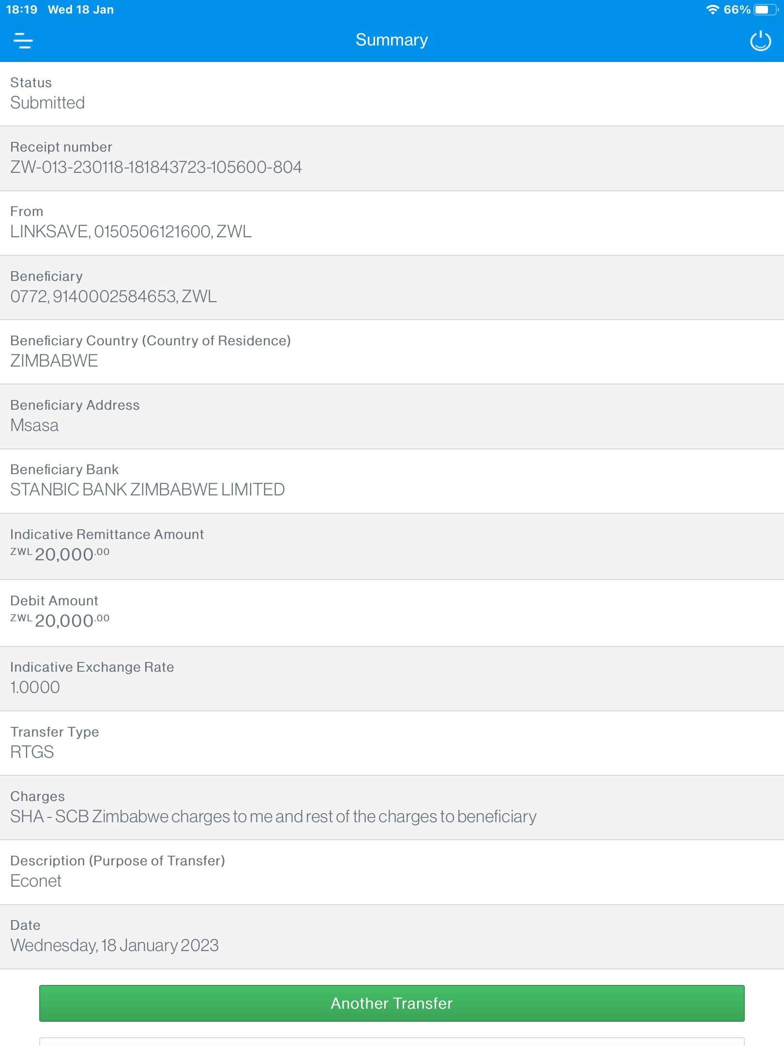
Task: Tap the Indicative Remittance Amount value
Action: [x=60, y=554]
